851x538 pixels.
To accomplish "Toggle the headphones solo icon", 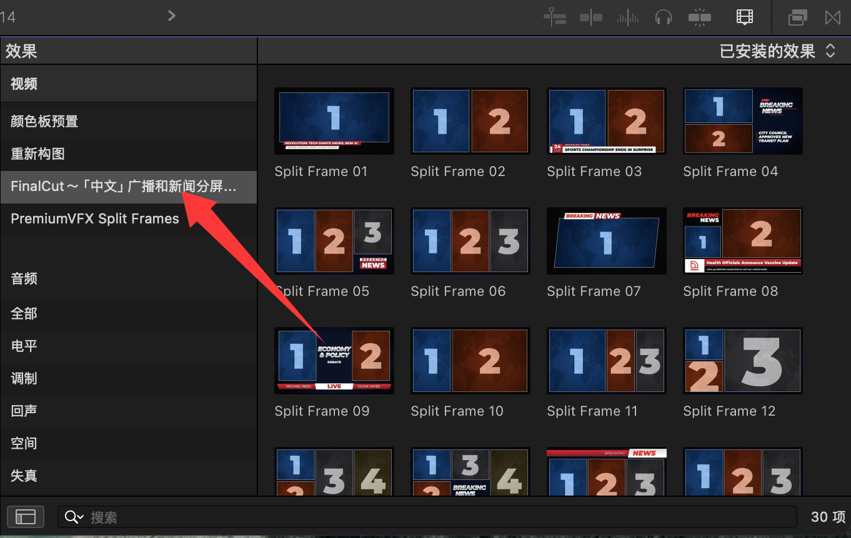I will point(663,17).
